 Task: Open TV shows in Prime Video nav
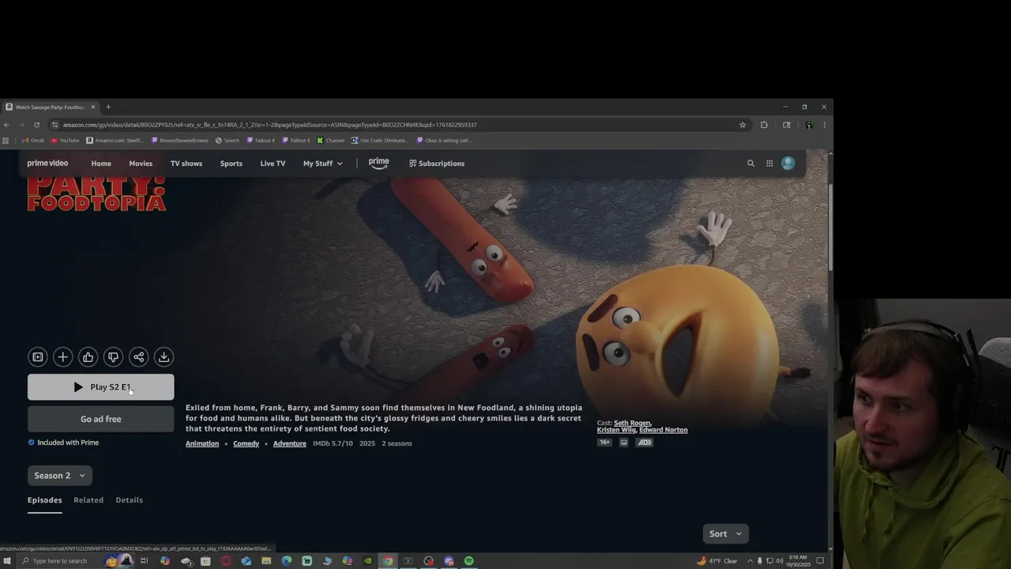[x=186, y=164]
